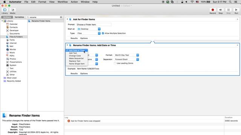Toggle the Library panel toolbar icon
This screenshot has height=135, width=241.
pyautogui.click(x=5, y=10)
